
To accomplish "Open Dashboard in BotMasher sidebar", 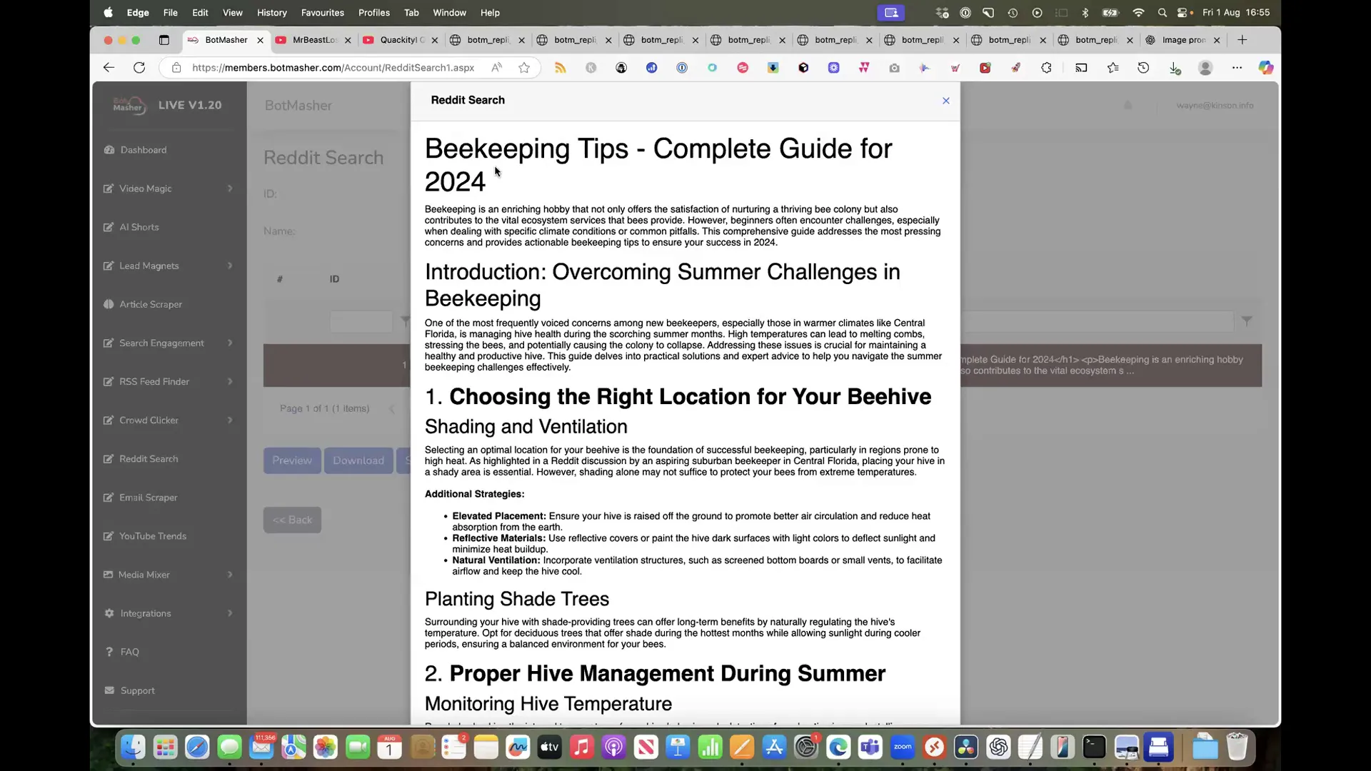I will pos(144,150).
